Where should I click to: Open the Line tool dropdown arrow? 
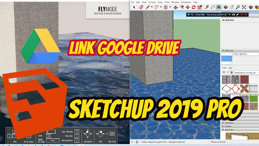coord(152,7)
